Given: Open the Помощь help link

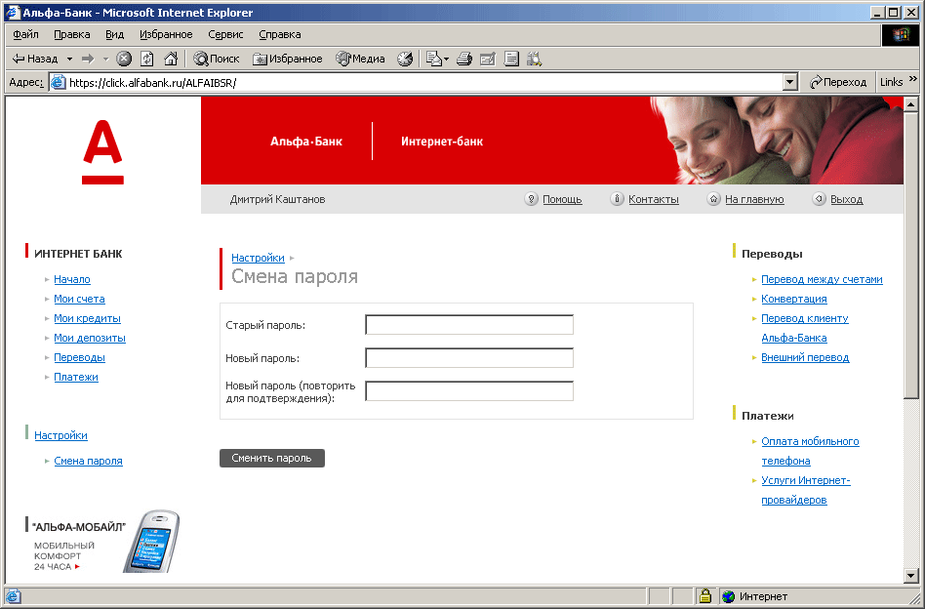Looking at the screenshot, I should pos(562,199).
